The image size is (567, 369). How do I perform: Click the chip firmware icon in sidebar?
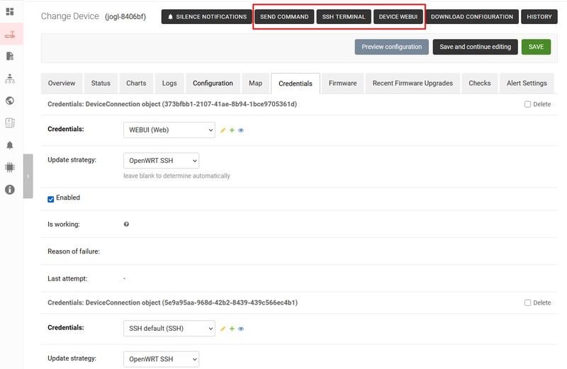point(10,167)
